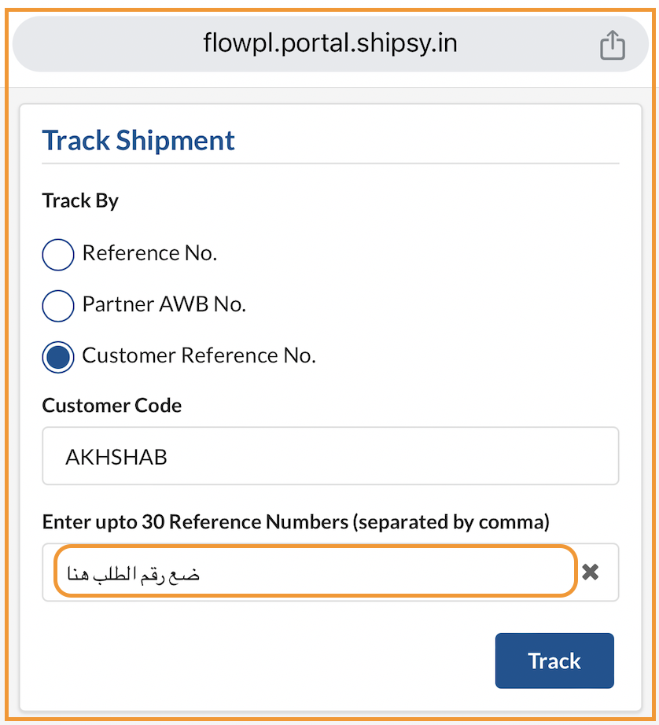Select the Reference No. radio button
The width and height of the screenshot is (659, 725).
point(57,254)
